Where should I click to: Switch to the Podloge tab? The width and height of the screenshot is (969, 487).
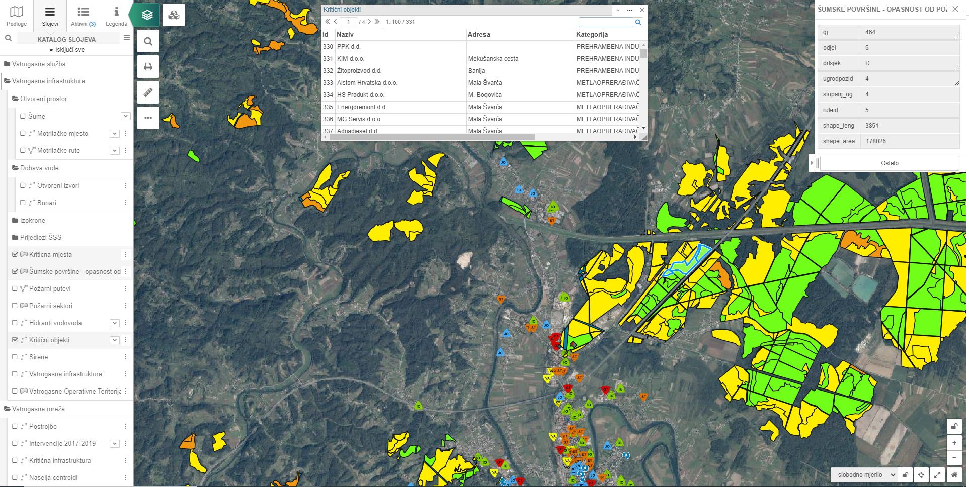point(17,16)
